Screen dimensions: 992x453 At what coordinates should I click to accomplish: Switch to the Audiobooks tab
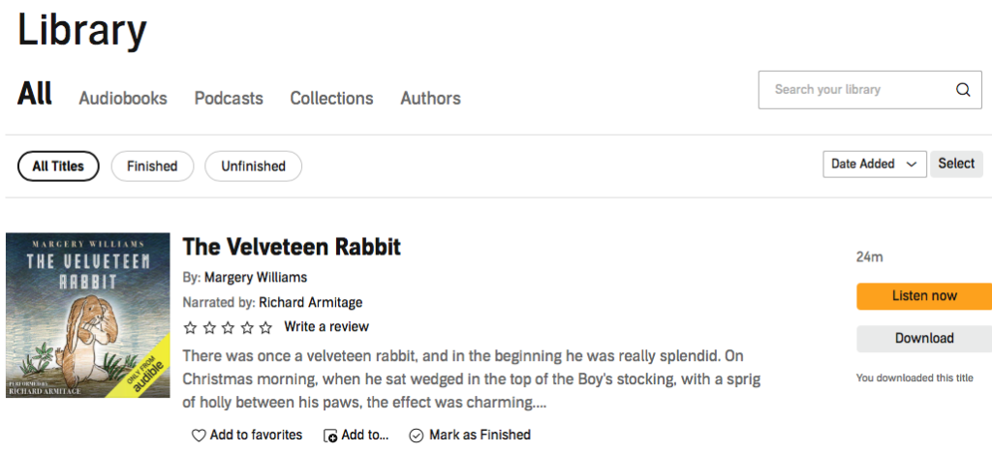(123, 99)
